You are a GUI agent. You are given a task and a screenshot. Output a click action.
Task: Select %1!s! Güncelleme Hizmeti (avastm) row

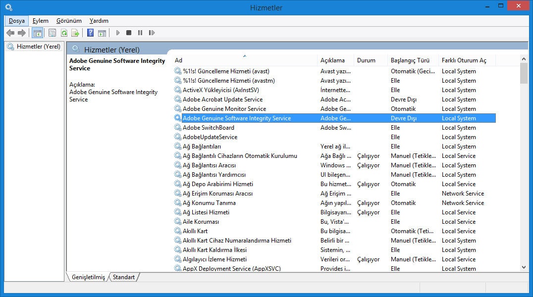(x=334, y=81)
